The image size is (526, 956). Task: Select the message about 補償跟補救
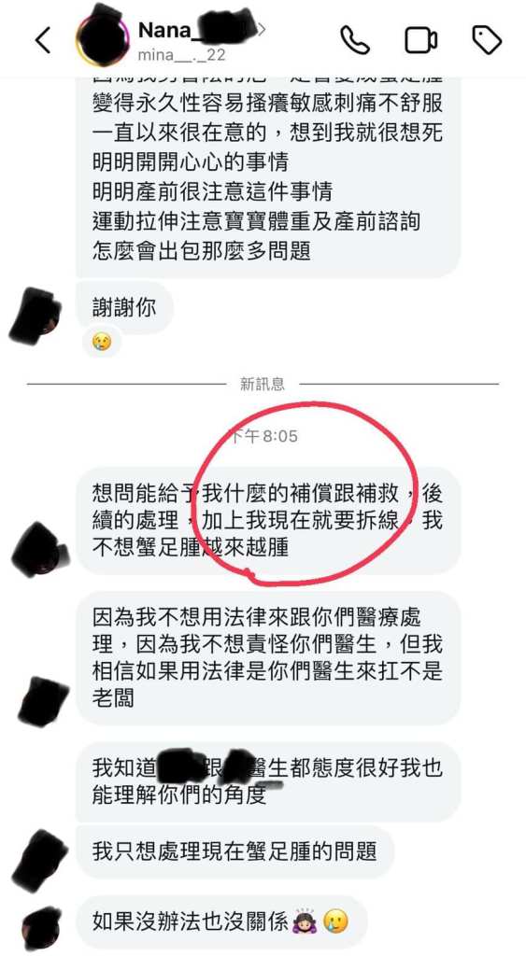click(x=268, y=519)
